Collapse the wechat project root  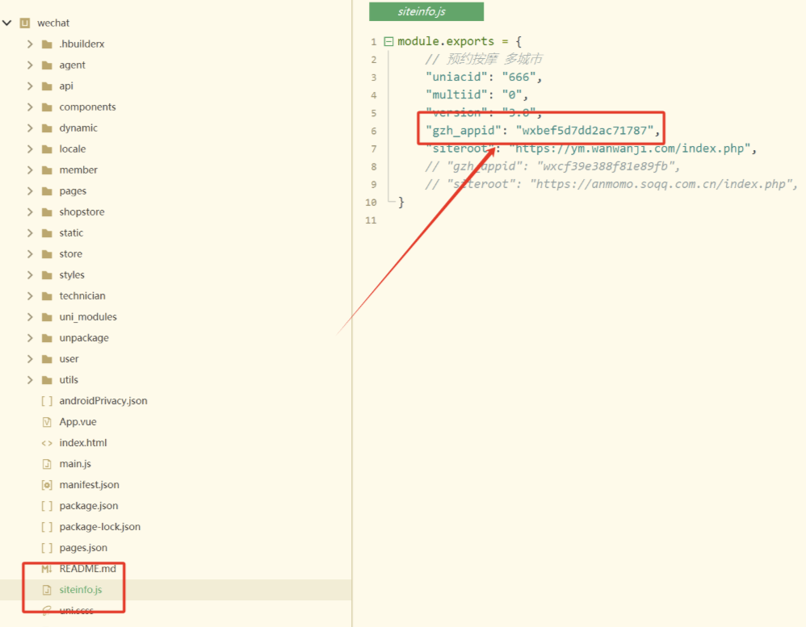click(7, 23)
